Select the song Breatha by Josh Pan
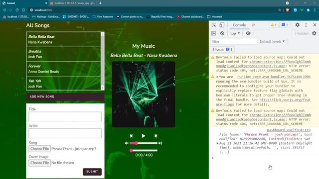The image size is (319, 179). click(x=63, y=54)
